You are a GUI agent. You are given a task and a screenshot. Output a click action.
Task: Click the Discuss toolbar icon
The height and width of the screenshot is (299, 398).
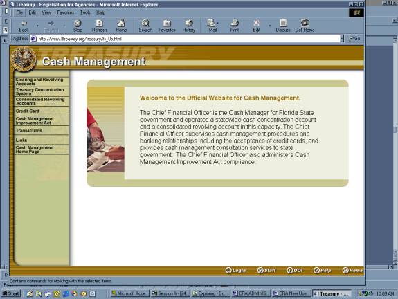[x=283, y=23]
